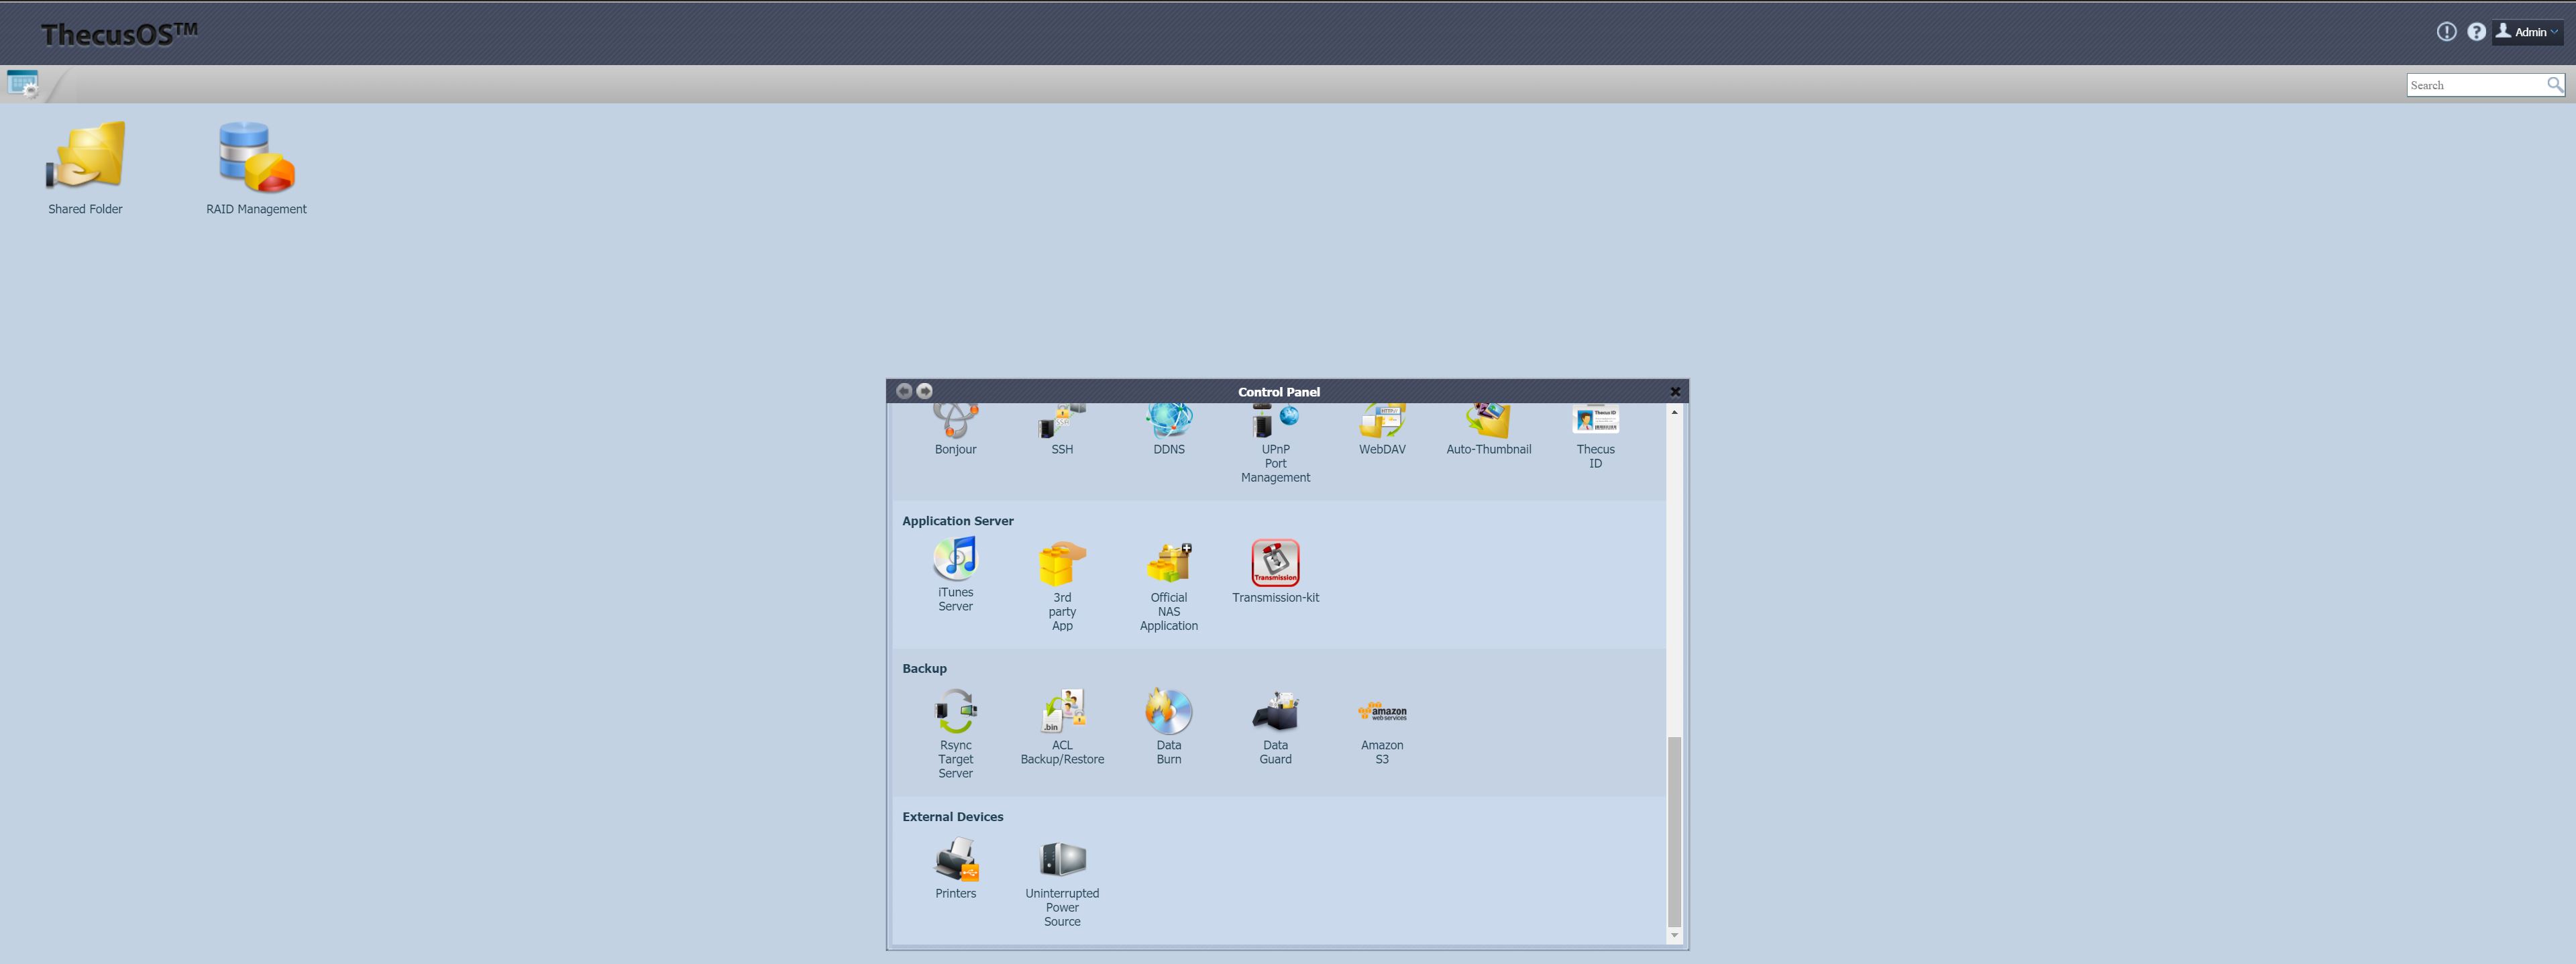Open RAID Management desktop shortcut
This screenshot has height=964, width=2576.
[x=256, y=158]
